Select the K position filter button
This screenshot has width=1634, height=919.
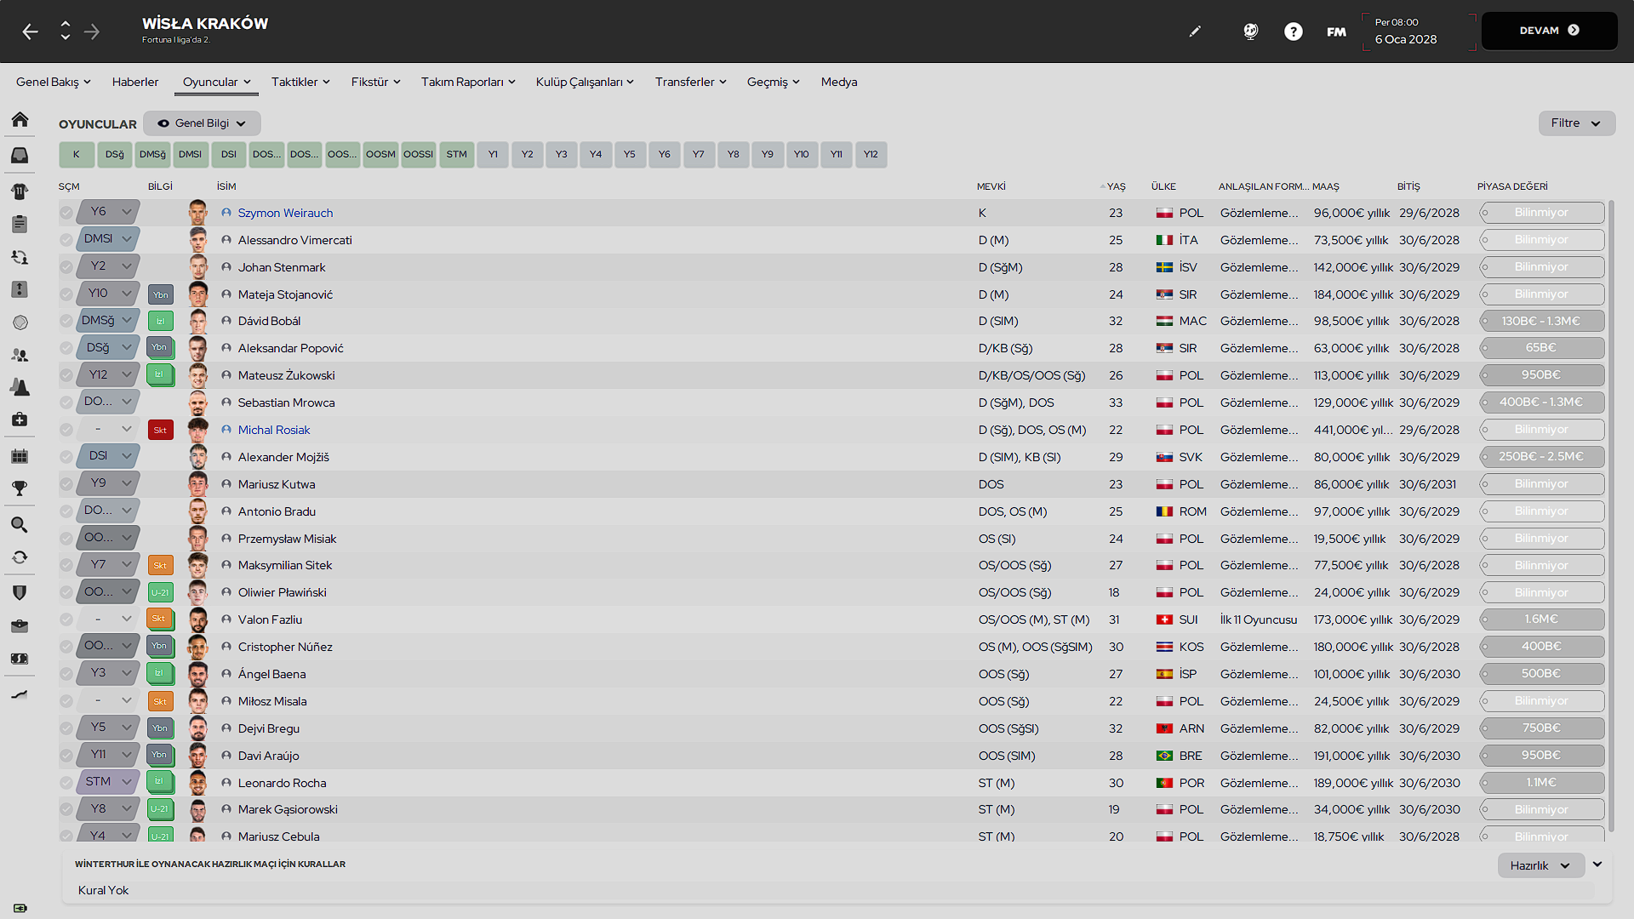[x=76, y=155]
